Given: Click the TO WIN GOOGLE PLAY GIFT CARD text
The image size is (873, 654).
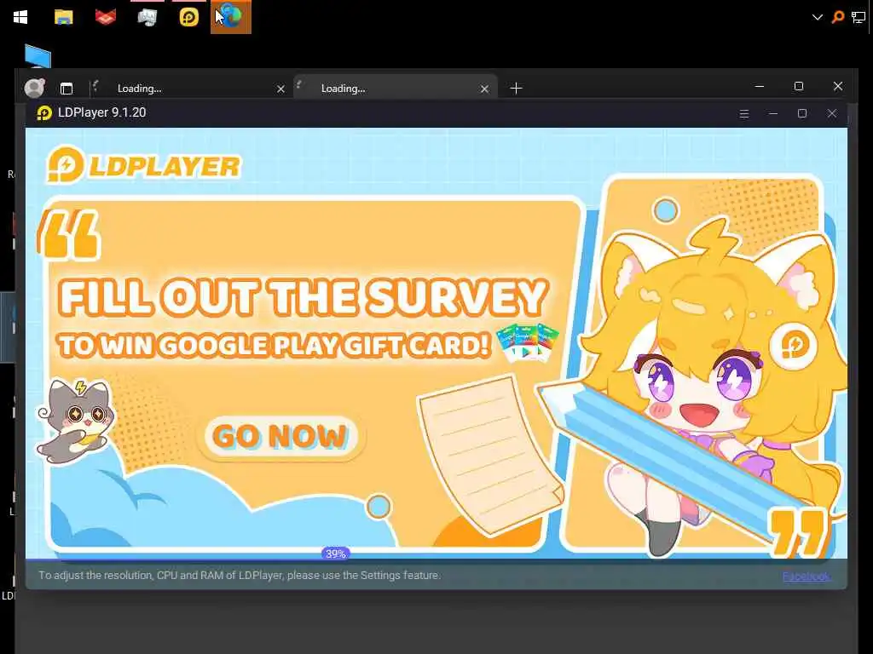Looking at the screenshot, I should pyautogui.click(x=274, y=345).
